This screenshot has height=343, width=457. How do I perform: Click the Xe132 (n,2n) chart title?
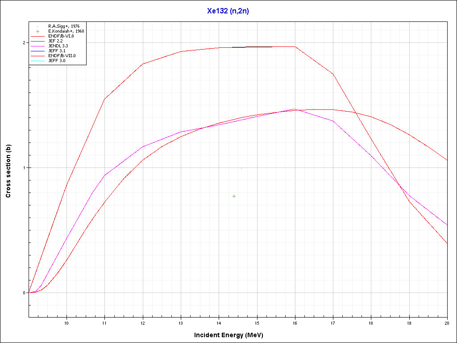(x=228, y=11)
